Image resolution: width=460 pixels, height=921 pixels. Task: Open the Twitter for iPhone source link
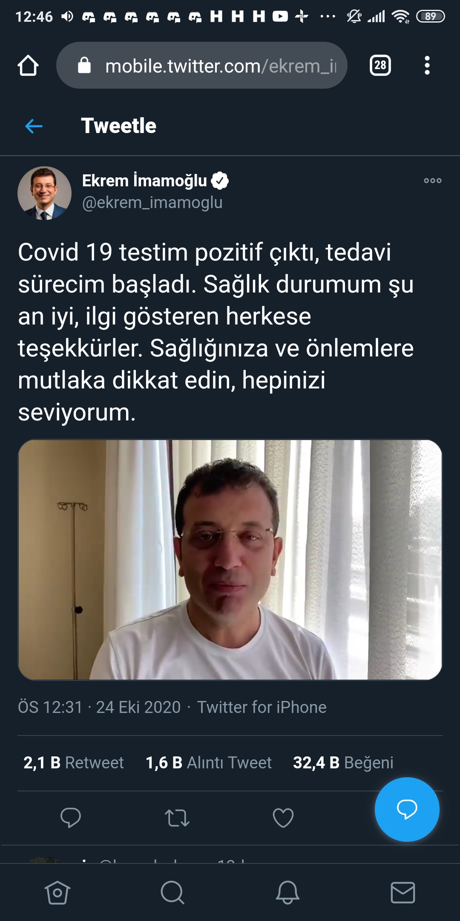(262, 707)
